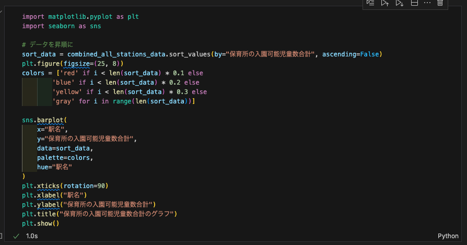The image size is (467, 245).
Task: Click the hue="駅名" argument
Action: [x=54, y=167]
